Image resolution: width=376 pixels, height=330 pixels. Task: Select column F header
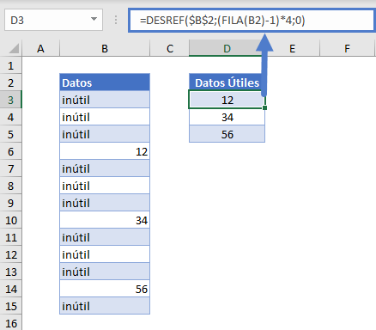(347, 48)
